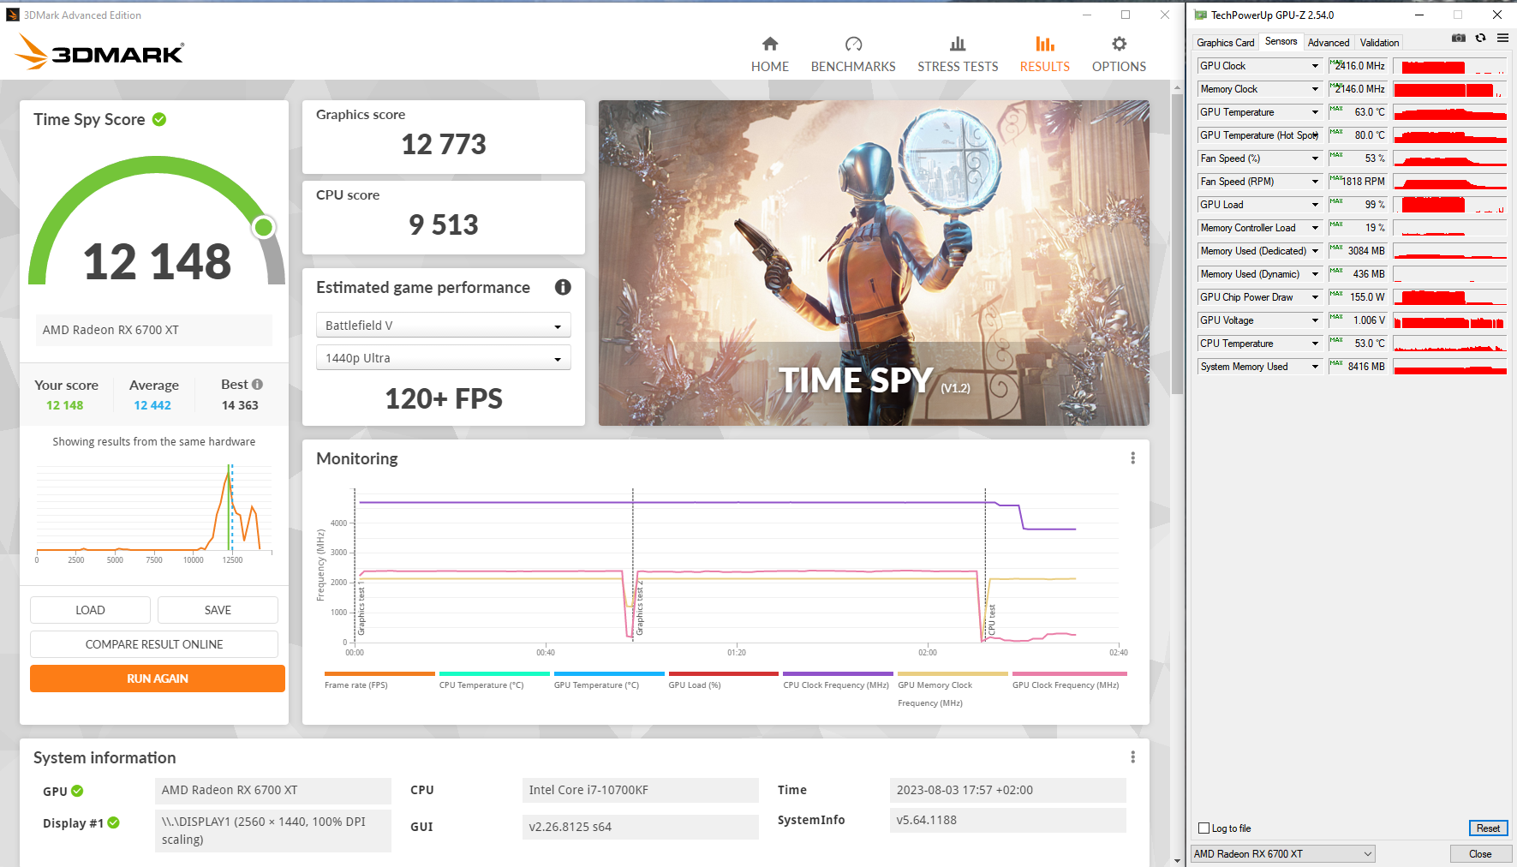Click the Average score 12 442
The image size is (1517, 867).
[152, 405]
